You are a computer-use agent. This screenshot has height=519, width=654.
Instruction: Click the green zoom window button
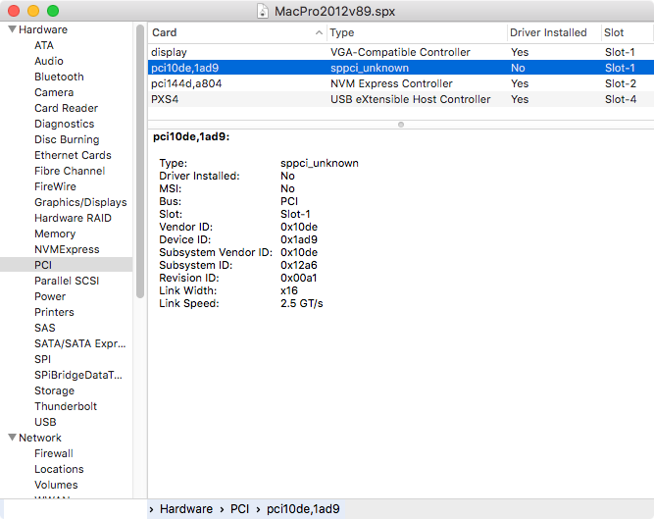[x=53, y=11]
